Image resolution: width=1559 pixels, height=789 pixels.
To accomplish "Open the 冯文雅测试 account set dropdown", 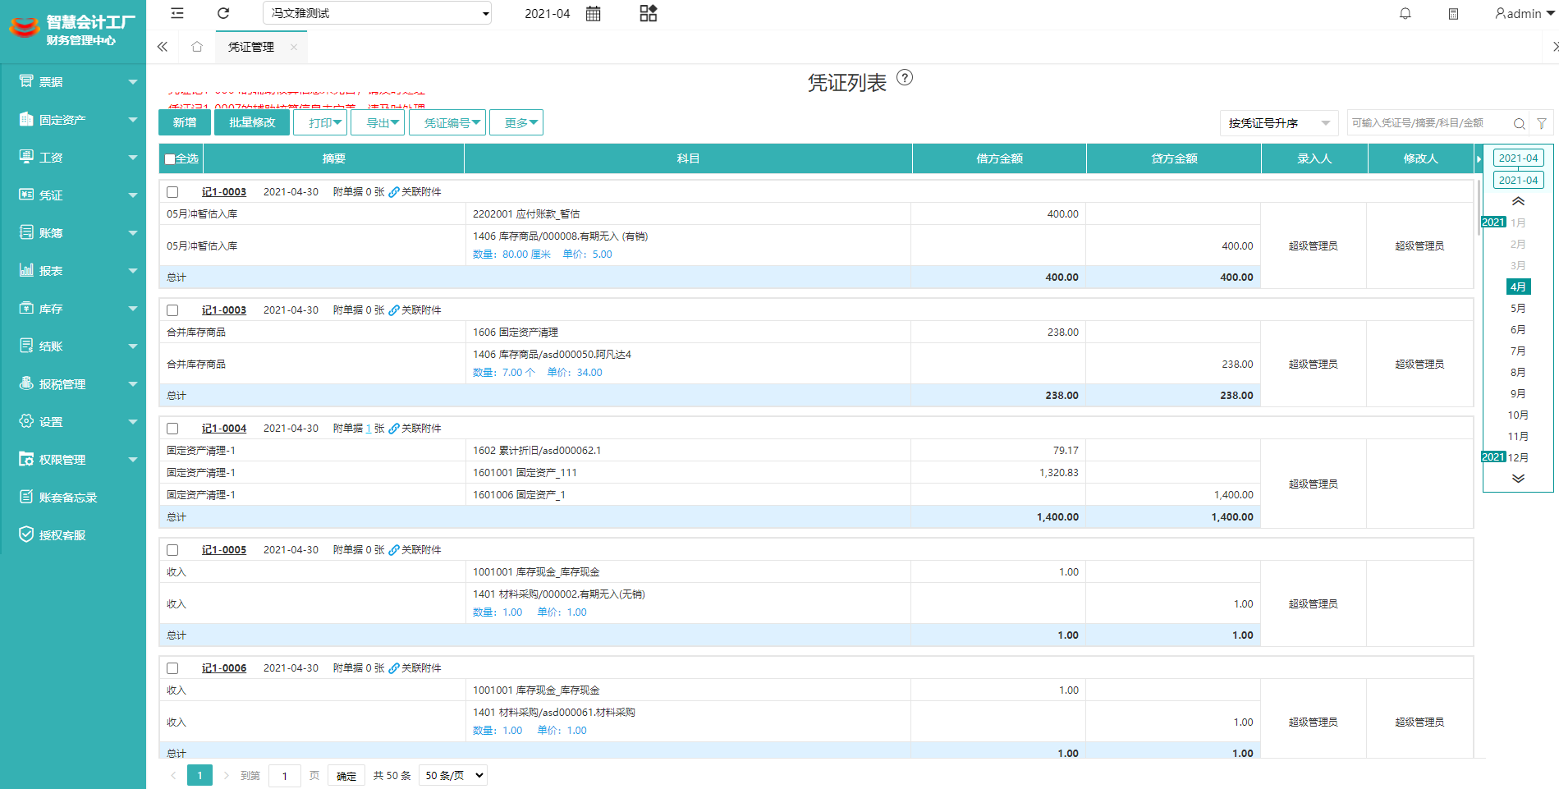I will pyautogui.click(x=377, y=13).
